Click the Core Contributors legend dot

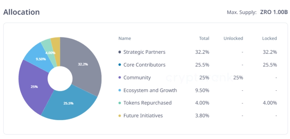(x=120, y=65)
